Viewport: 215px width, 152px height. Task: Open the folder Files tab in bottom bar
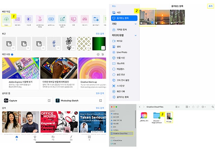pos(53,138)
